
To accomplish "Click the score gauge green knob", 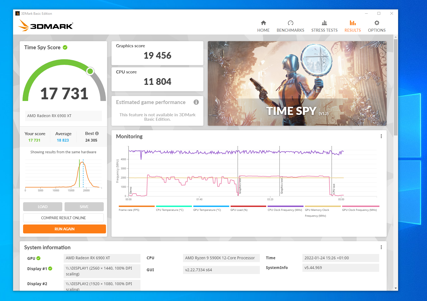I will point(90,71).
